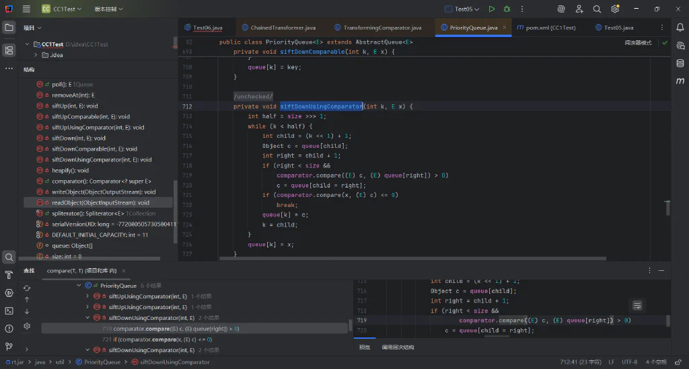Image resolution: width=689 pixels, height=369 pixels.
Task: Start debugging with the bug icon
Action: coord(507,9)
